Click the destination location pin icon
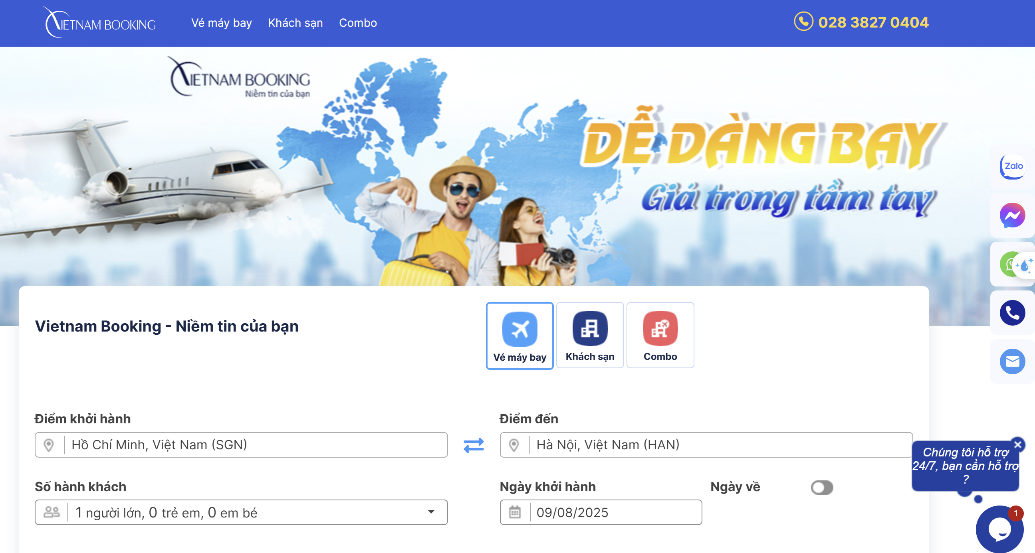1035x553 pixels. (514, 445)
